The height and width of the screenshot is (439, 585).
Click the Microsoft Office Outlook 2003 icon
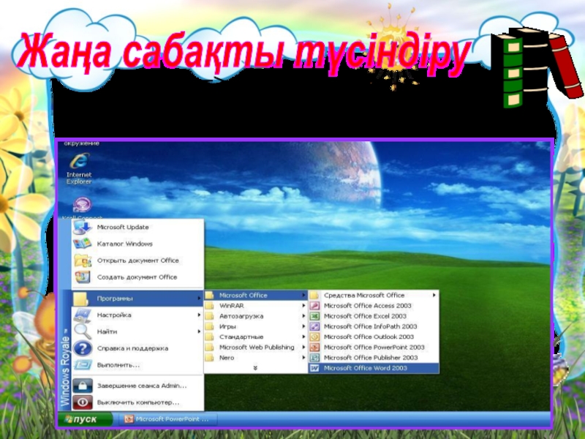click(315, 337)
